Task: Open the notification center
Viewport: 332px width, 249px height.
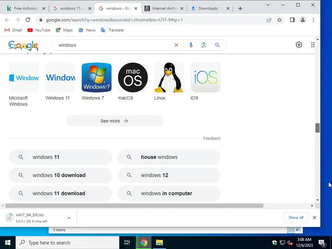Action: [x=322, y=243]
